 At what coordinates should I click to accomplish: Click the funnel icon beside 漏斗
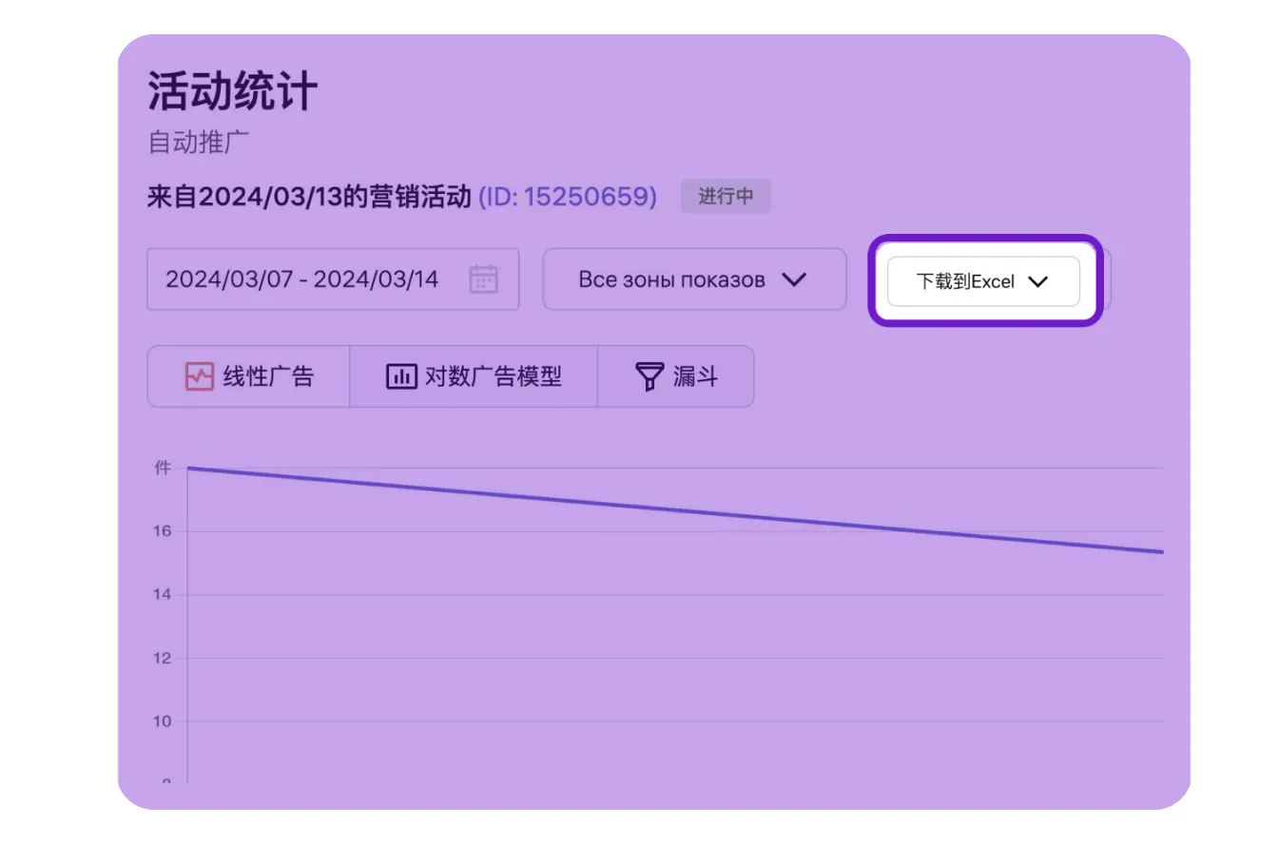(x=649, y=376)
